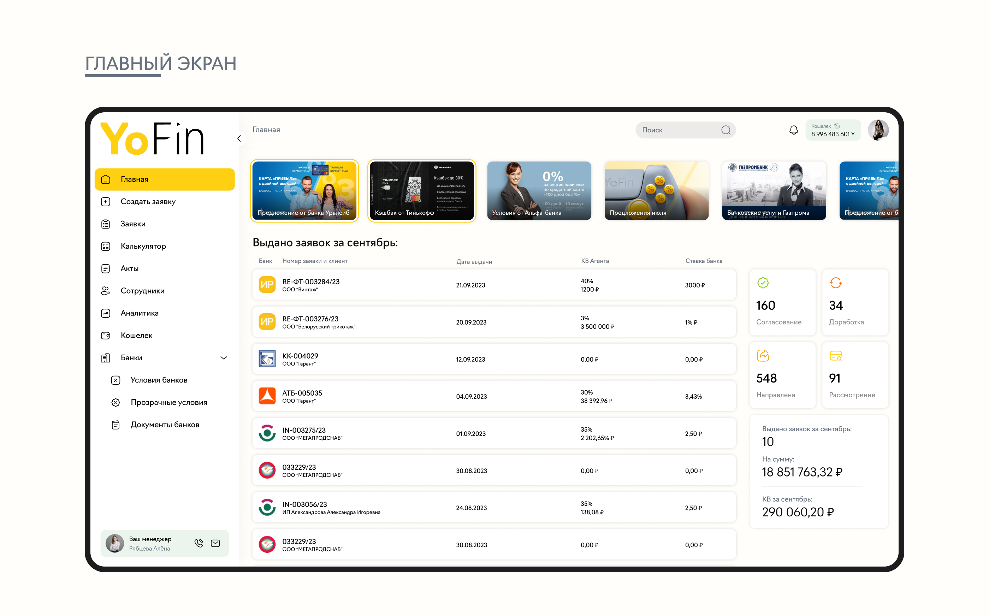Image resolution: width=989 pixels, height=616 pixels.
Task: Click the notification bell icon
Action: 793,130
